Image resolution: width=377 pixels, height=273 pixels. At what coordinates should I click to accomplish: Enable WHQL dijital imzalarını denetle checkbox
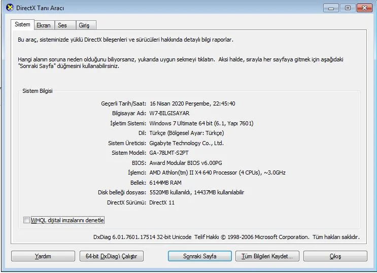(26, 220)
